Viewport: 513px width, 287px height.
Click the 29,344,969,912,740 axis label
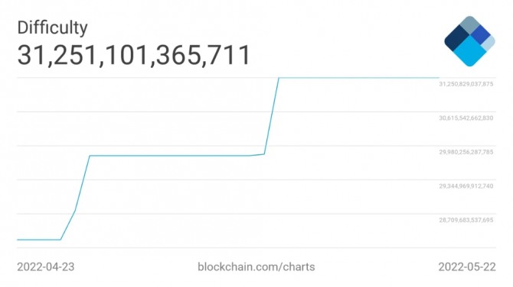pos(466,186)
